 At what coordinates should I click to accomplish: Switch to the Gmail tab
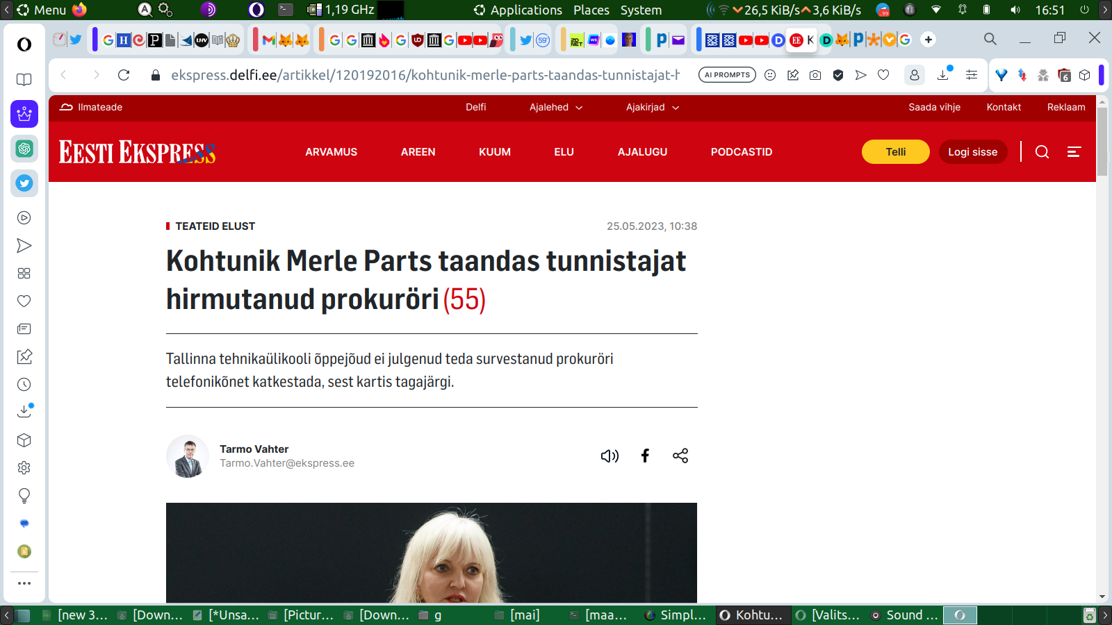(268, 40)
